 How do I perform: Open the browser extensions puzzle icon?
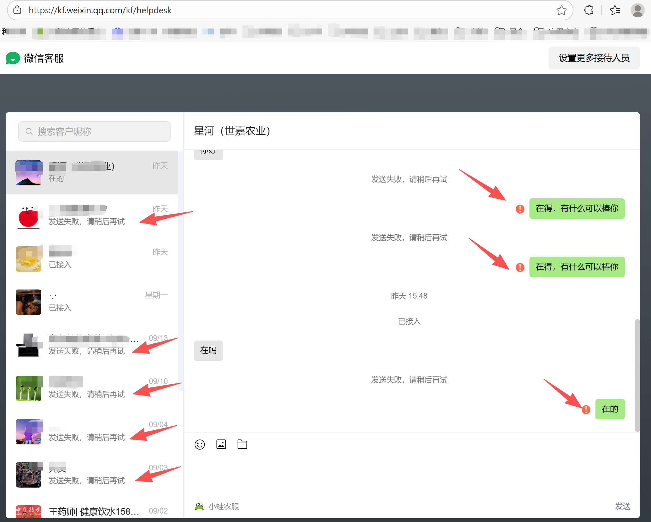click(588, 10)
